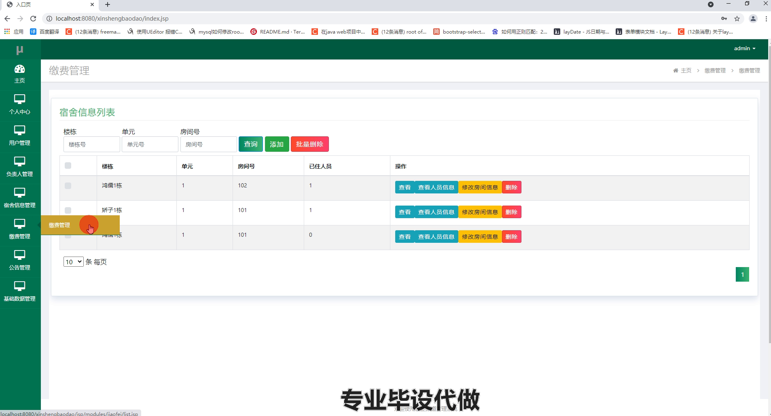Click 修改房间信息 for 娇子1栋 row
This screenshot has height=416, width=771.
point(480,212)
